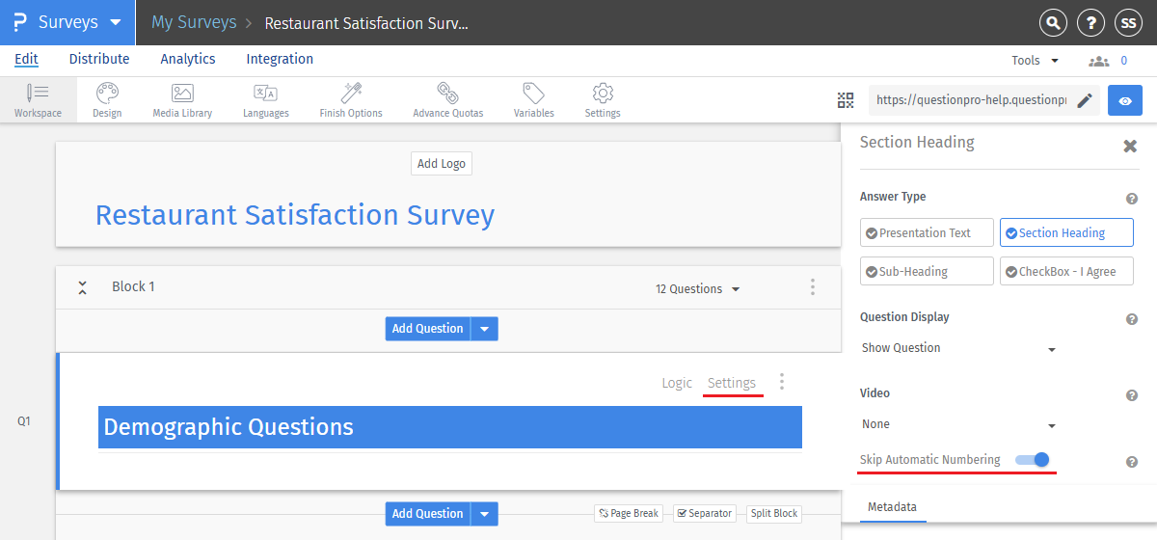This screenshot has height=540, width=1157.
Task: Open Finish Options
Action: (x=351, y=100)
